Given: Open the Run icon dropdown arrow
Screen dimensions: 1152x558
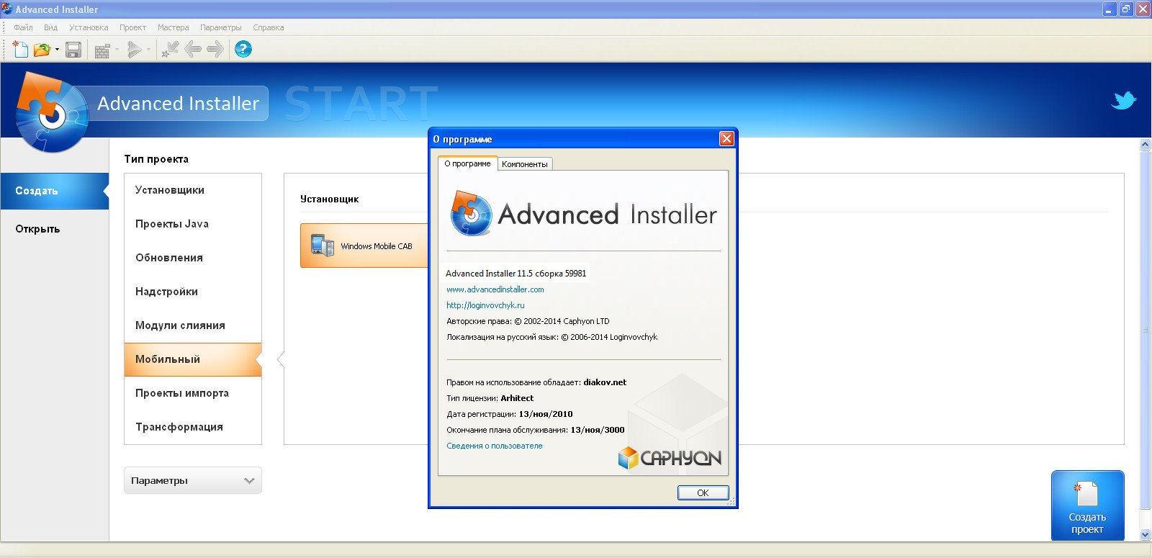Looking at the screenshot, I should [149, 50].
